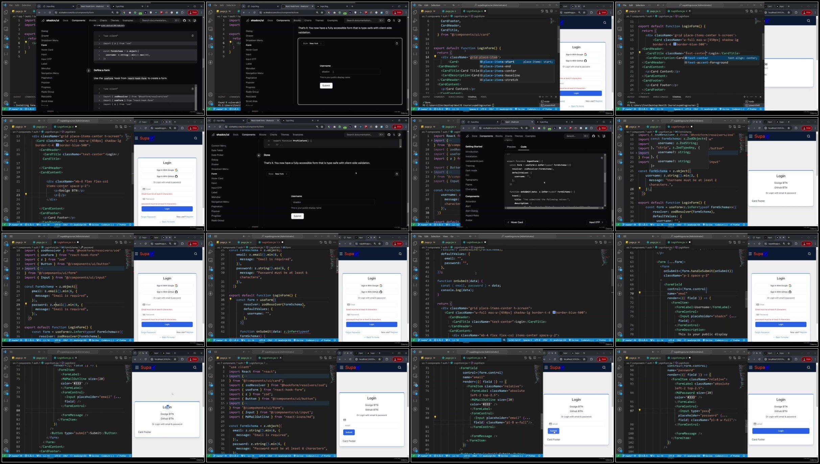Toggle dark mode icon beside short Search... box
The image size is (820, 464).
pos(604,136)
